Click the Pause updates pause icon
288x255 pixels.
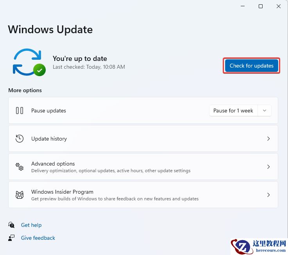20,111
